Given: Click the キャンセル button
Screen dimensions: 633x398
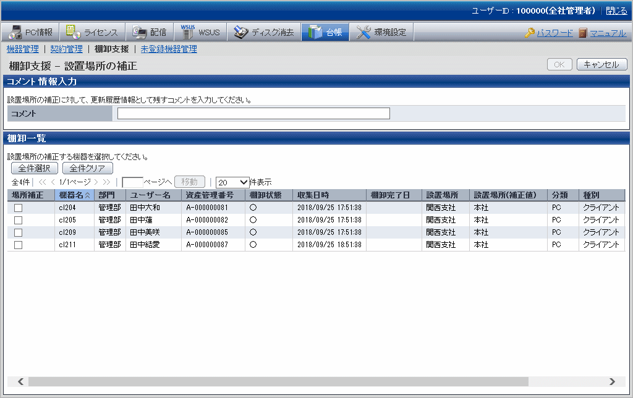Looking at the screenshot, I should [x=601, y=65].
